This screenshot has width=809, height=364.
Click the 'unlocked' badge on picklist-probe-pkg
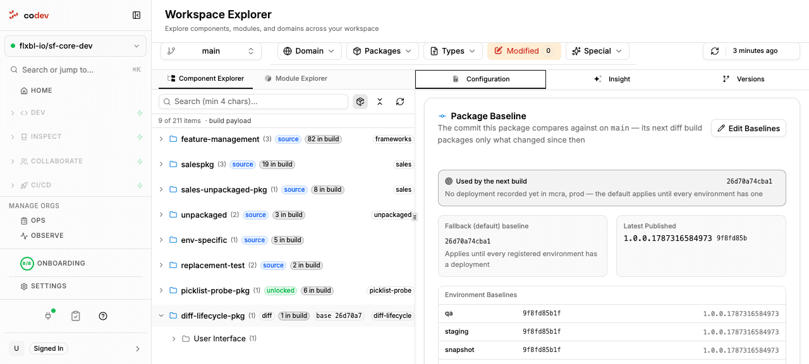[x=281, y=291]
